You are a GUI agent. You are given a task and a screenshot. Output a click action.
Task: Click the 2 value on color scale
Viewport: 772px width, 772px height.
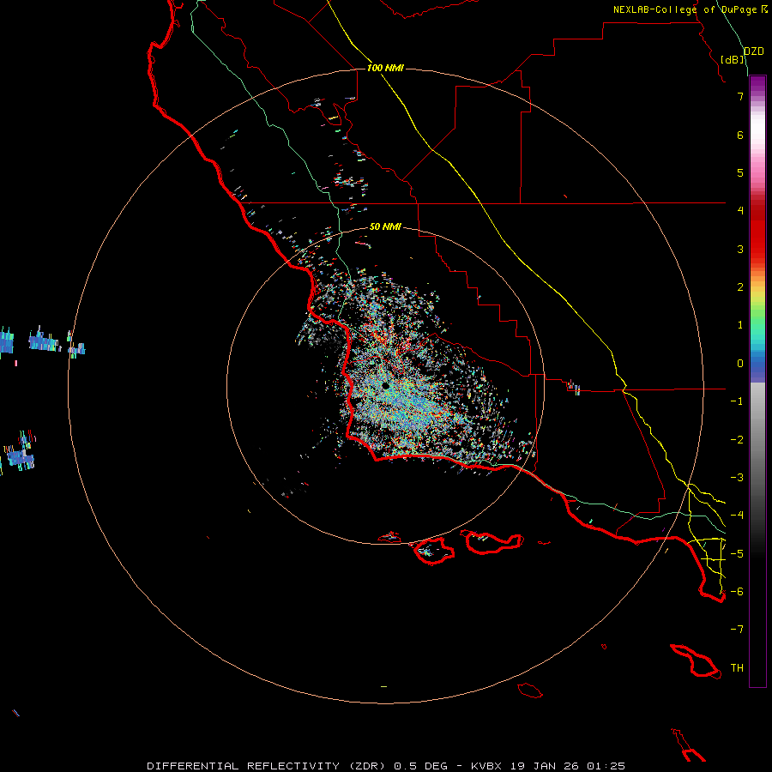(740, 287)
